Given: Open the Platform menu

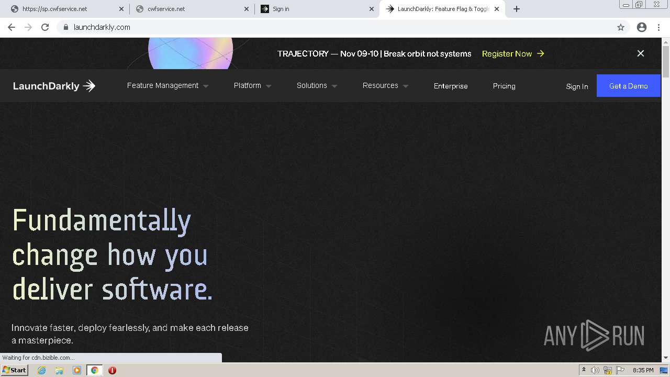Looking at the screenshot, I should pos(248,85).
